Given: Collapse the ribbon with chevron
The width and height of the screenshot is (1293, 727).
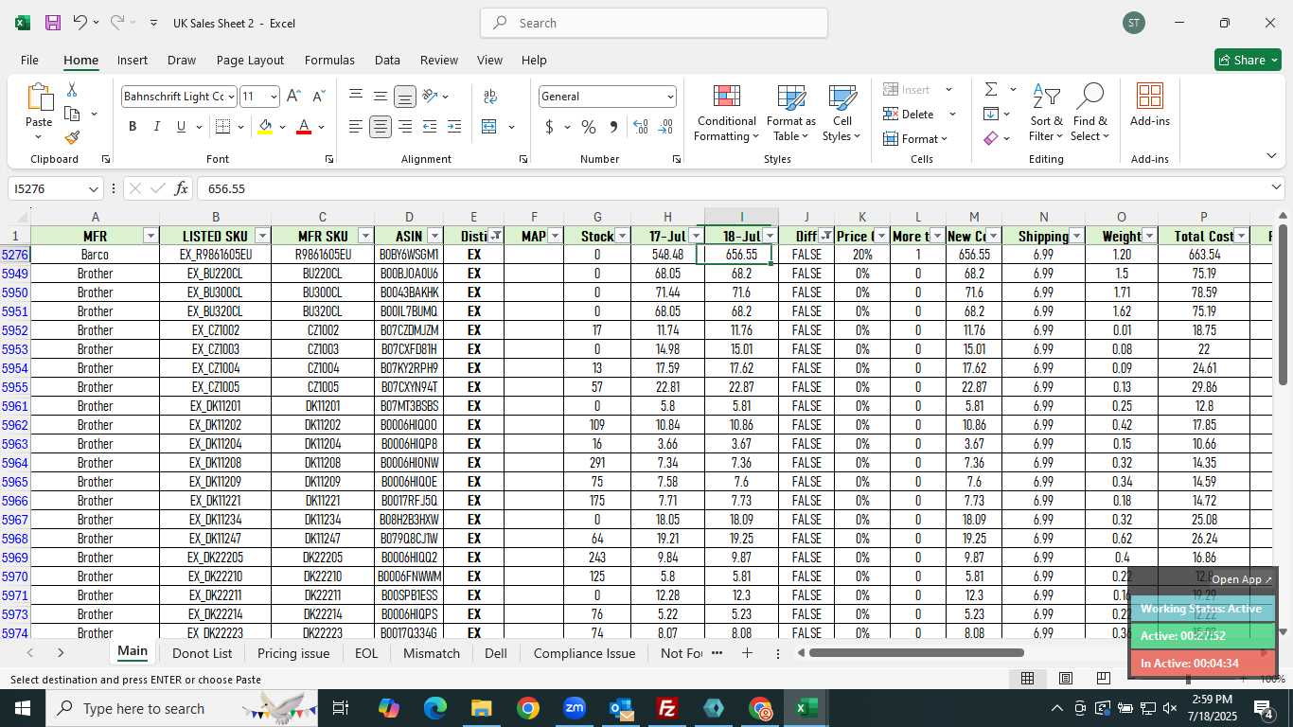Looking at the screenshot, I should pos(1270,156).
